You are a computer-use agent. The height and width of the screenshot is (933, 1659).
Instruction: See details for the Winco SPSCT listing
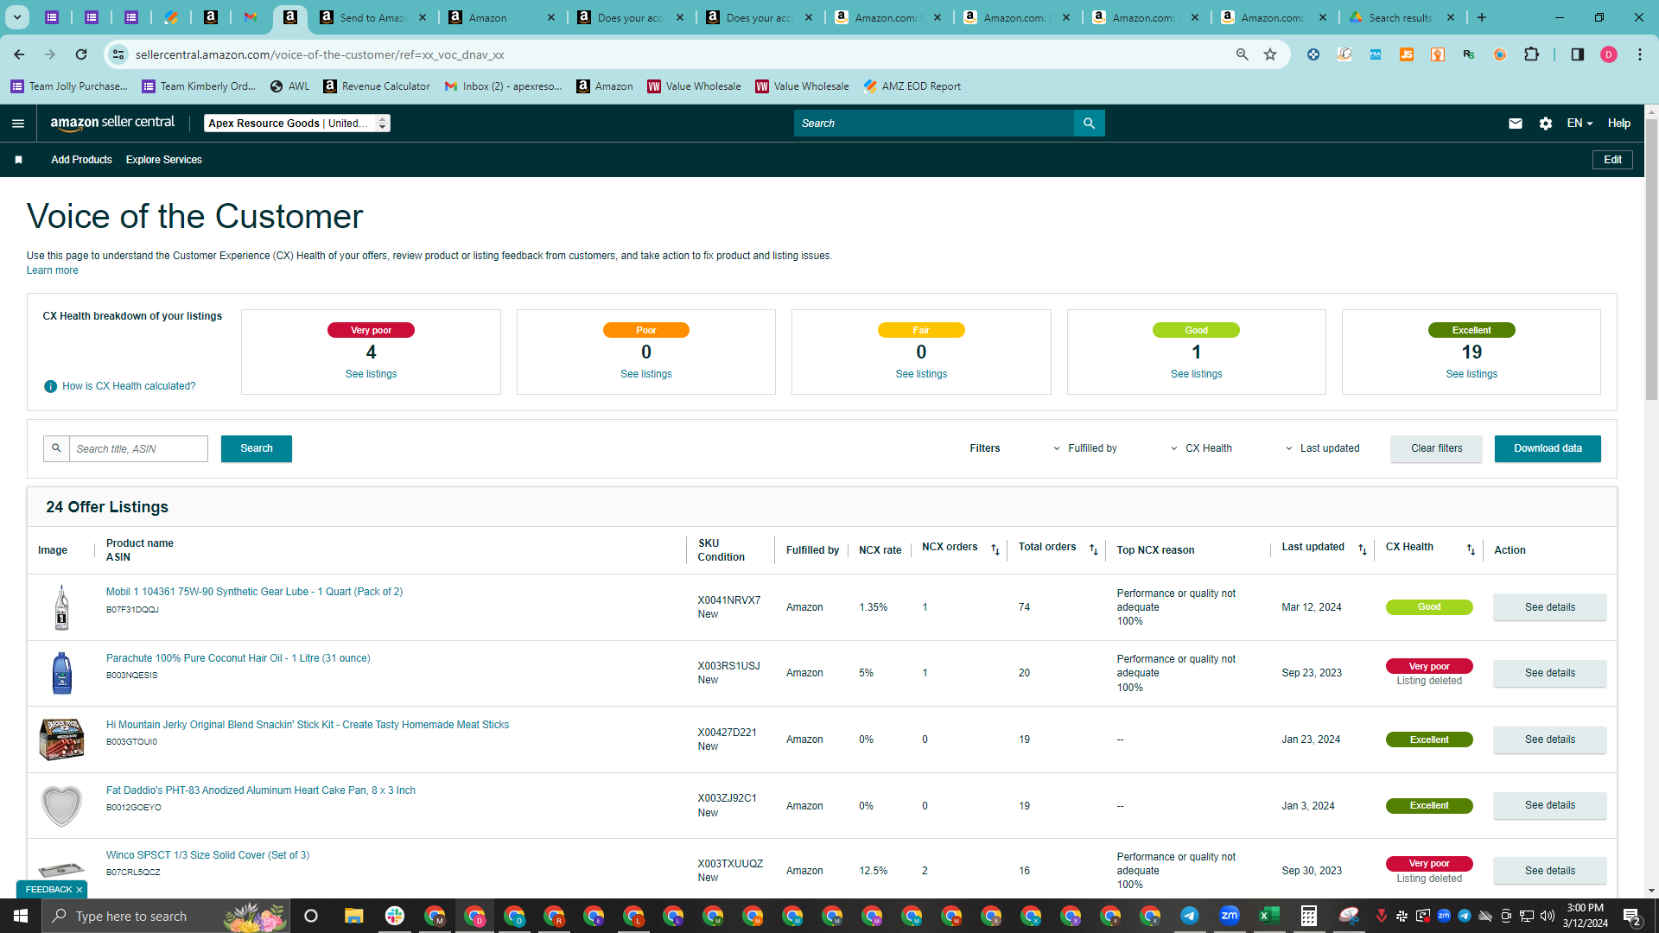pyautogui.click(x=1549, y=871)
